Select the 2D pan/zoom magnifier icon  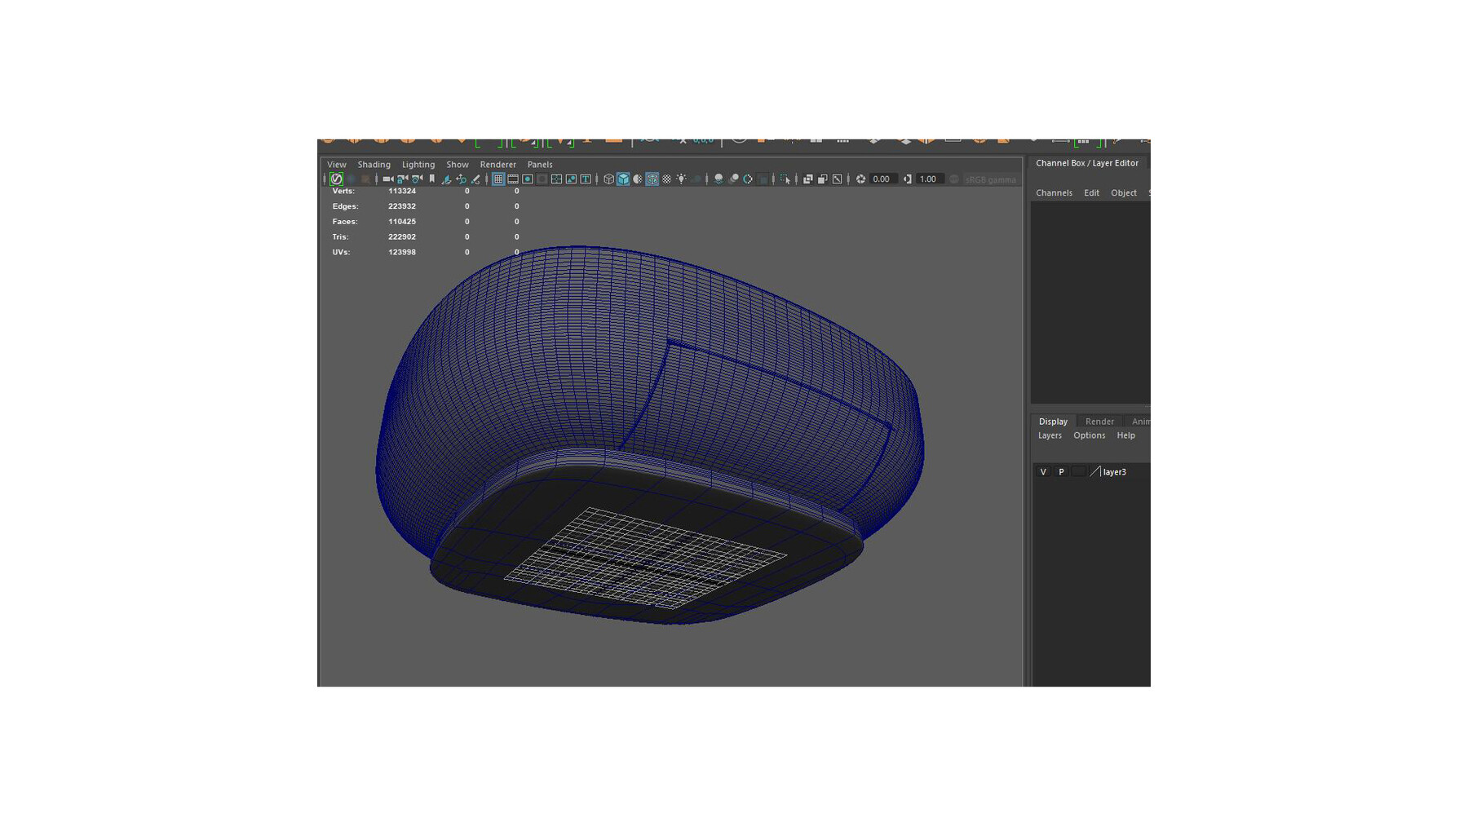(x=462, y=179)
